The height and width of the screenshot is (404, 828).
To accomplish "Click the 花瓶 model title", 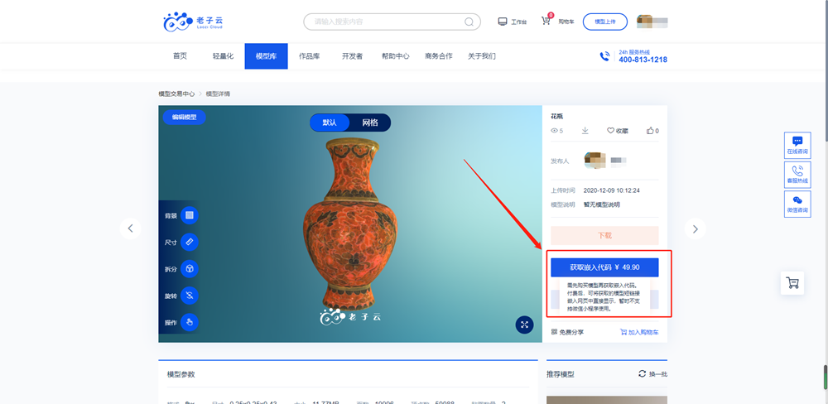I will pos(556,116).
